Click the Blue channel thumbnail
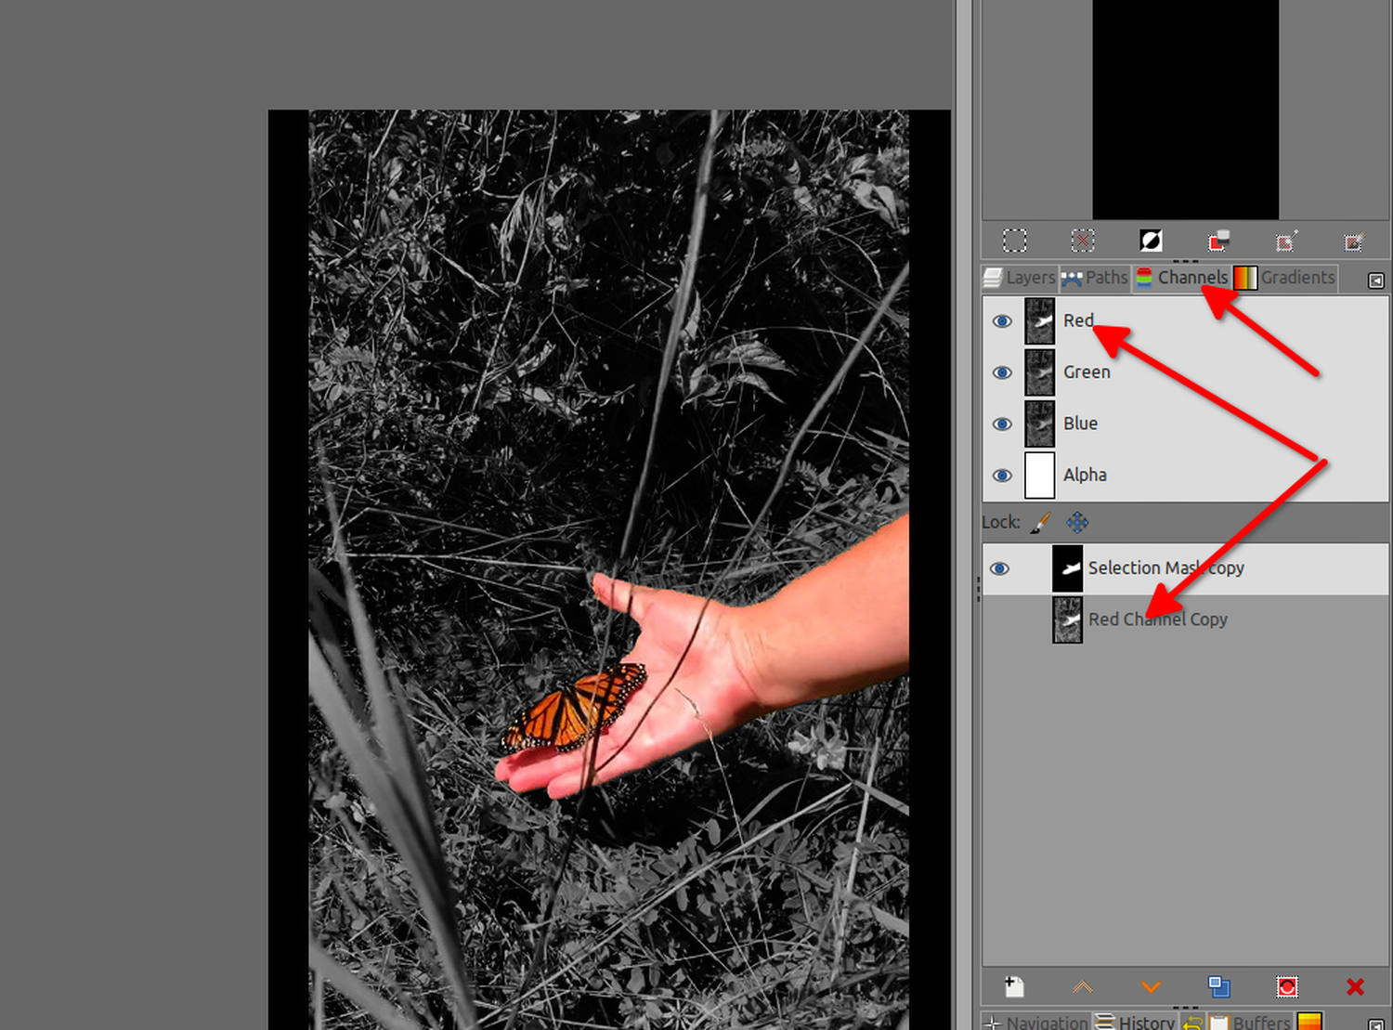Image resolution: width=1393 pixels, height=1030 pixels. (1039, 424)
